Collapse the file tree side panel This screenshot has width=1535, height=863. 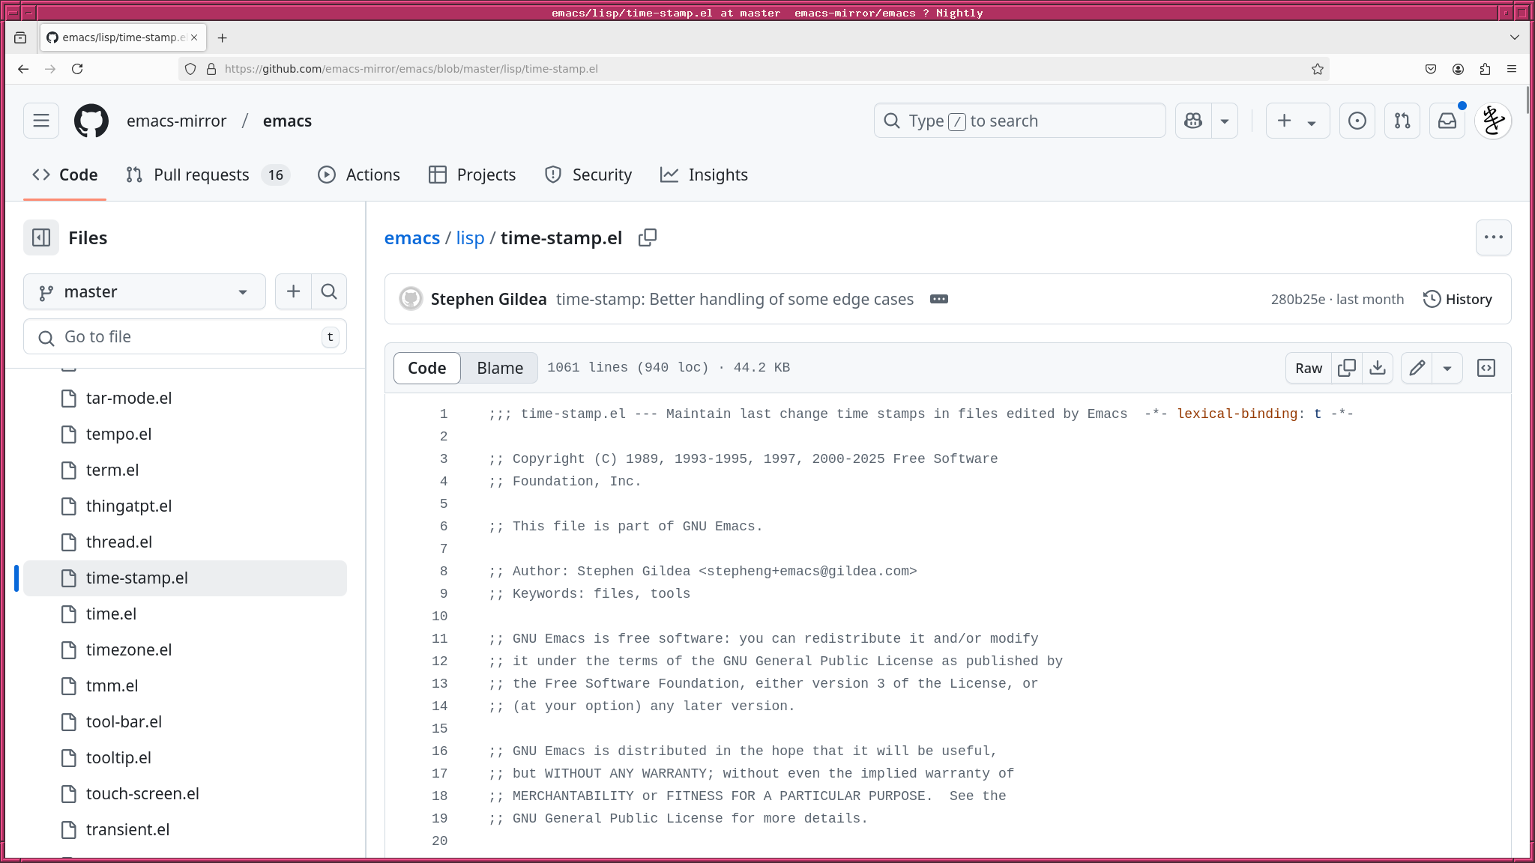(x=41, y=237)
